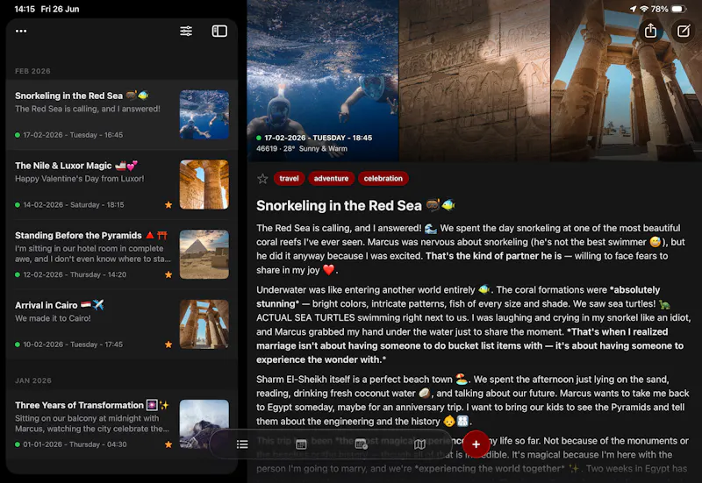Click the JAN 2026 section header
Image resolution: width=702 pixels, height=483 pixels.
click(x=33, y=380)
